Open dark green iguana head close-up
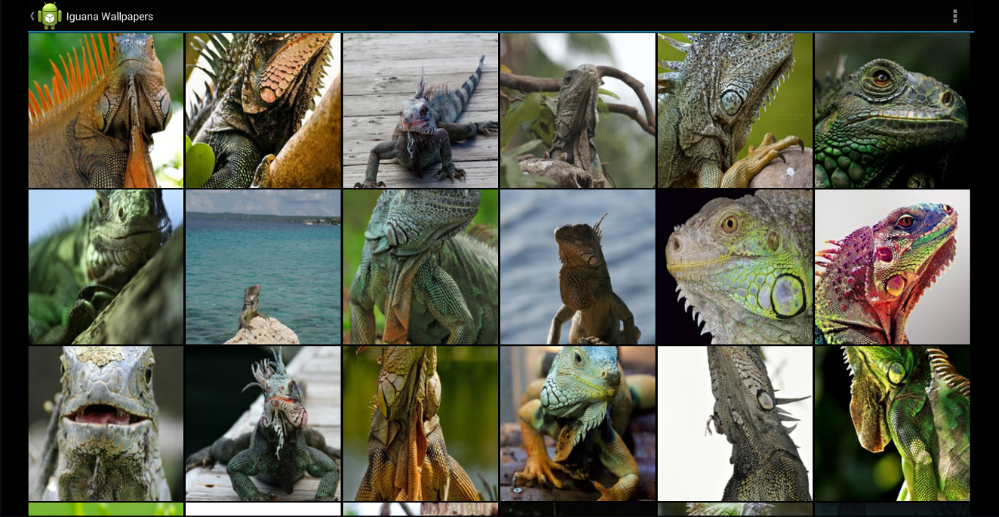This screenshot has height=517, width=999. pos(893,110)
